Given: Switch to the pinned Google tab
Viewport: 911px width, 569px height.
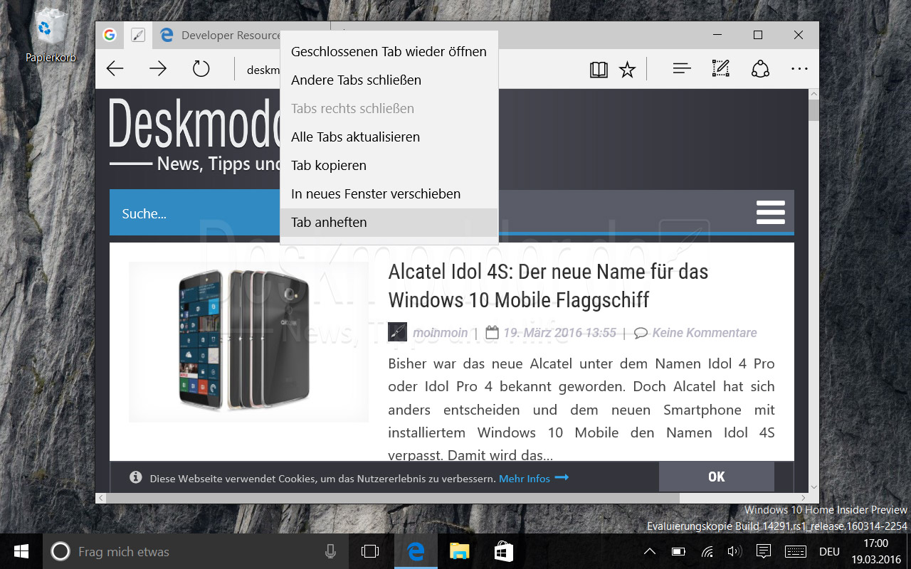Looking at the screenshot, I should pos(109,35).
